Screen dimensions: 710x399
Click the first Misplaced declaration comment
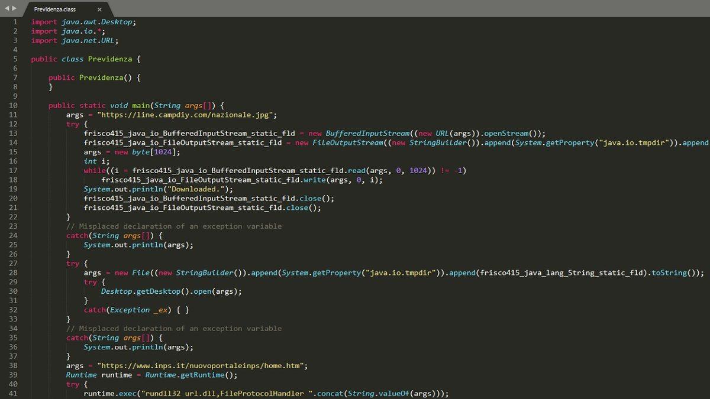click(173, 226)
